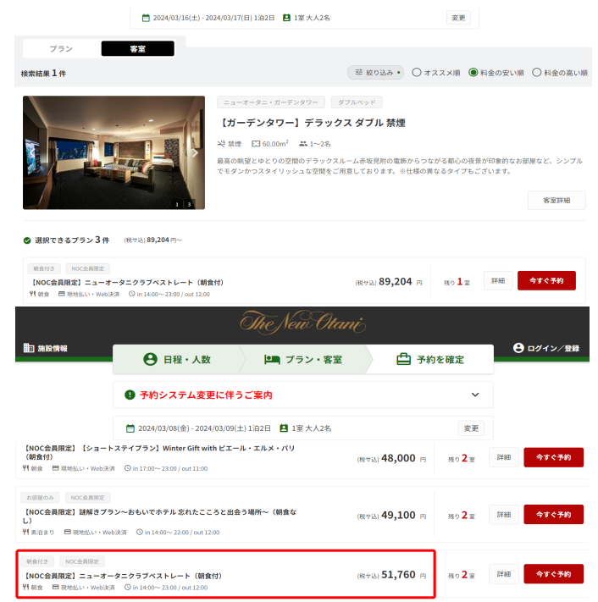
Task: Click the next-photo arrow on room image
Action: (195, 152)
